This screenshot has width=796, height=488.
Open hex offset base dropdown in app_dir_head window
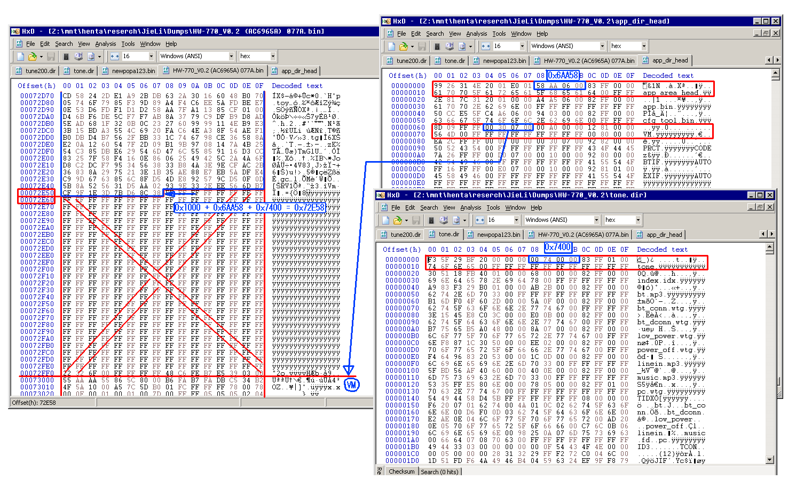click(644, 46)
